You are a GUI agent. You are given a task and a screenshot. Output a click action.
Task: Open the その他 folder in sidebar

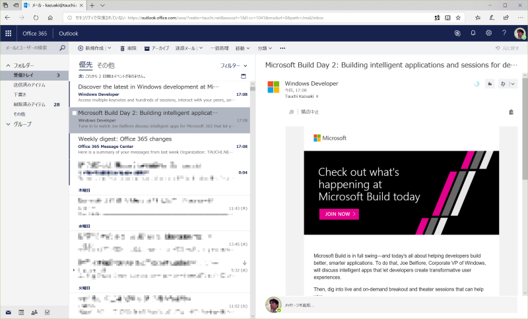click(19, 114)
